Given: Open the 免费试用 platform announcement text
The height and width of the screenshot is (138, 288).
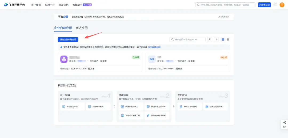Looking at the screenshot, I should pos(97,17).
